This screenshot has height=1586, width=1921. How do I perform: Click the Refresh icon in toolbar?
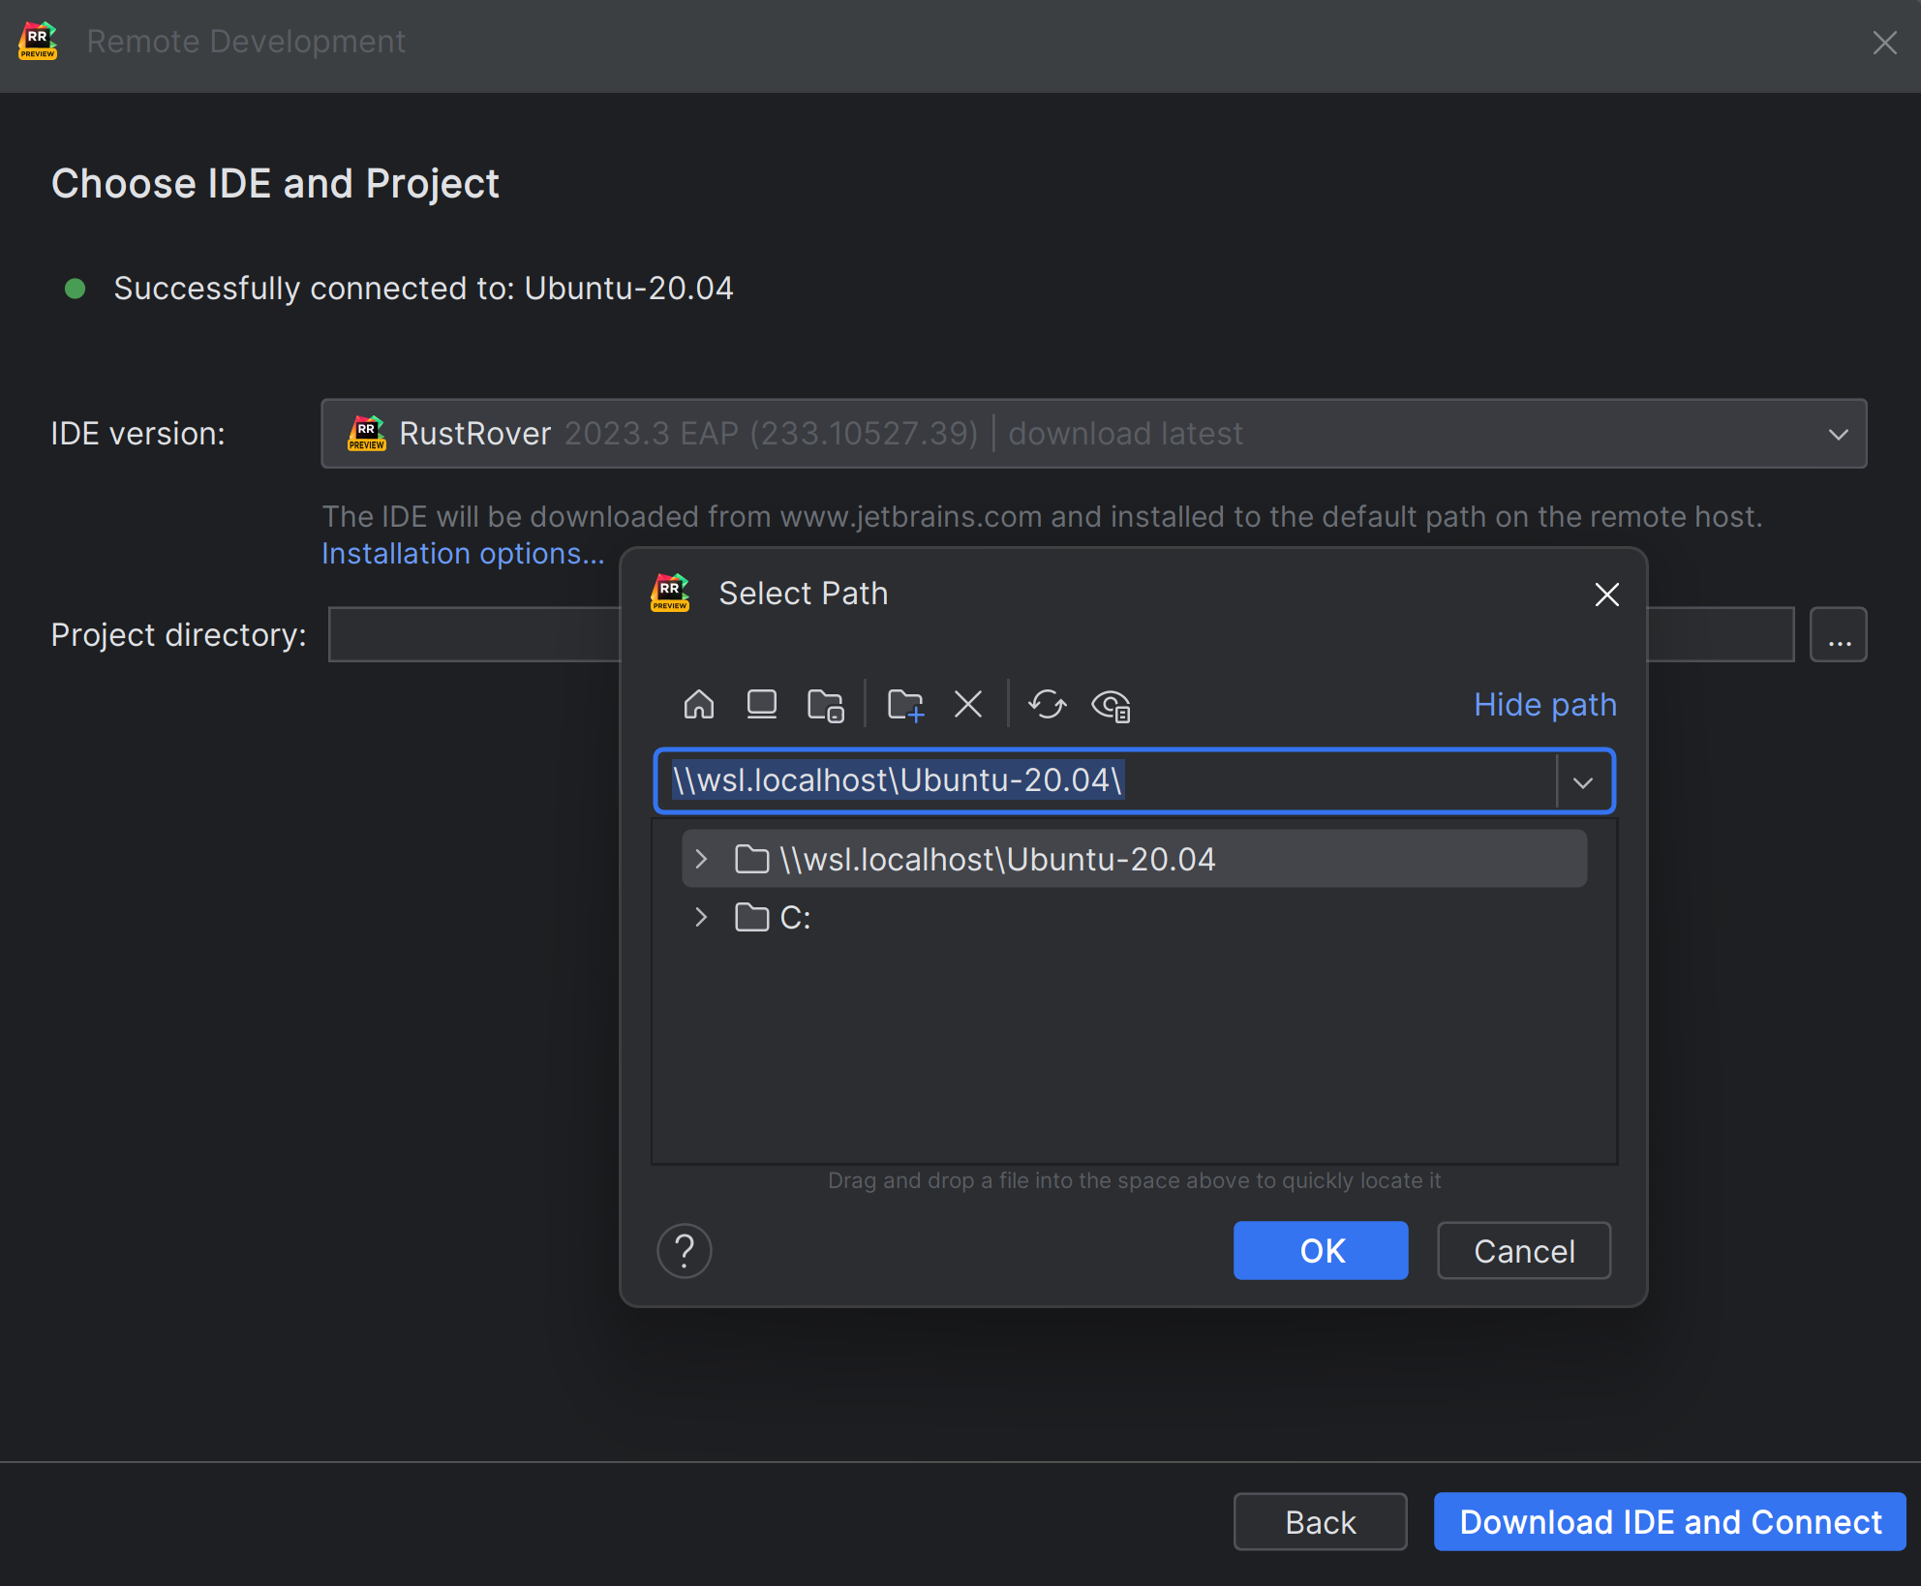click(x=1047, y=704)
